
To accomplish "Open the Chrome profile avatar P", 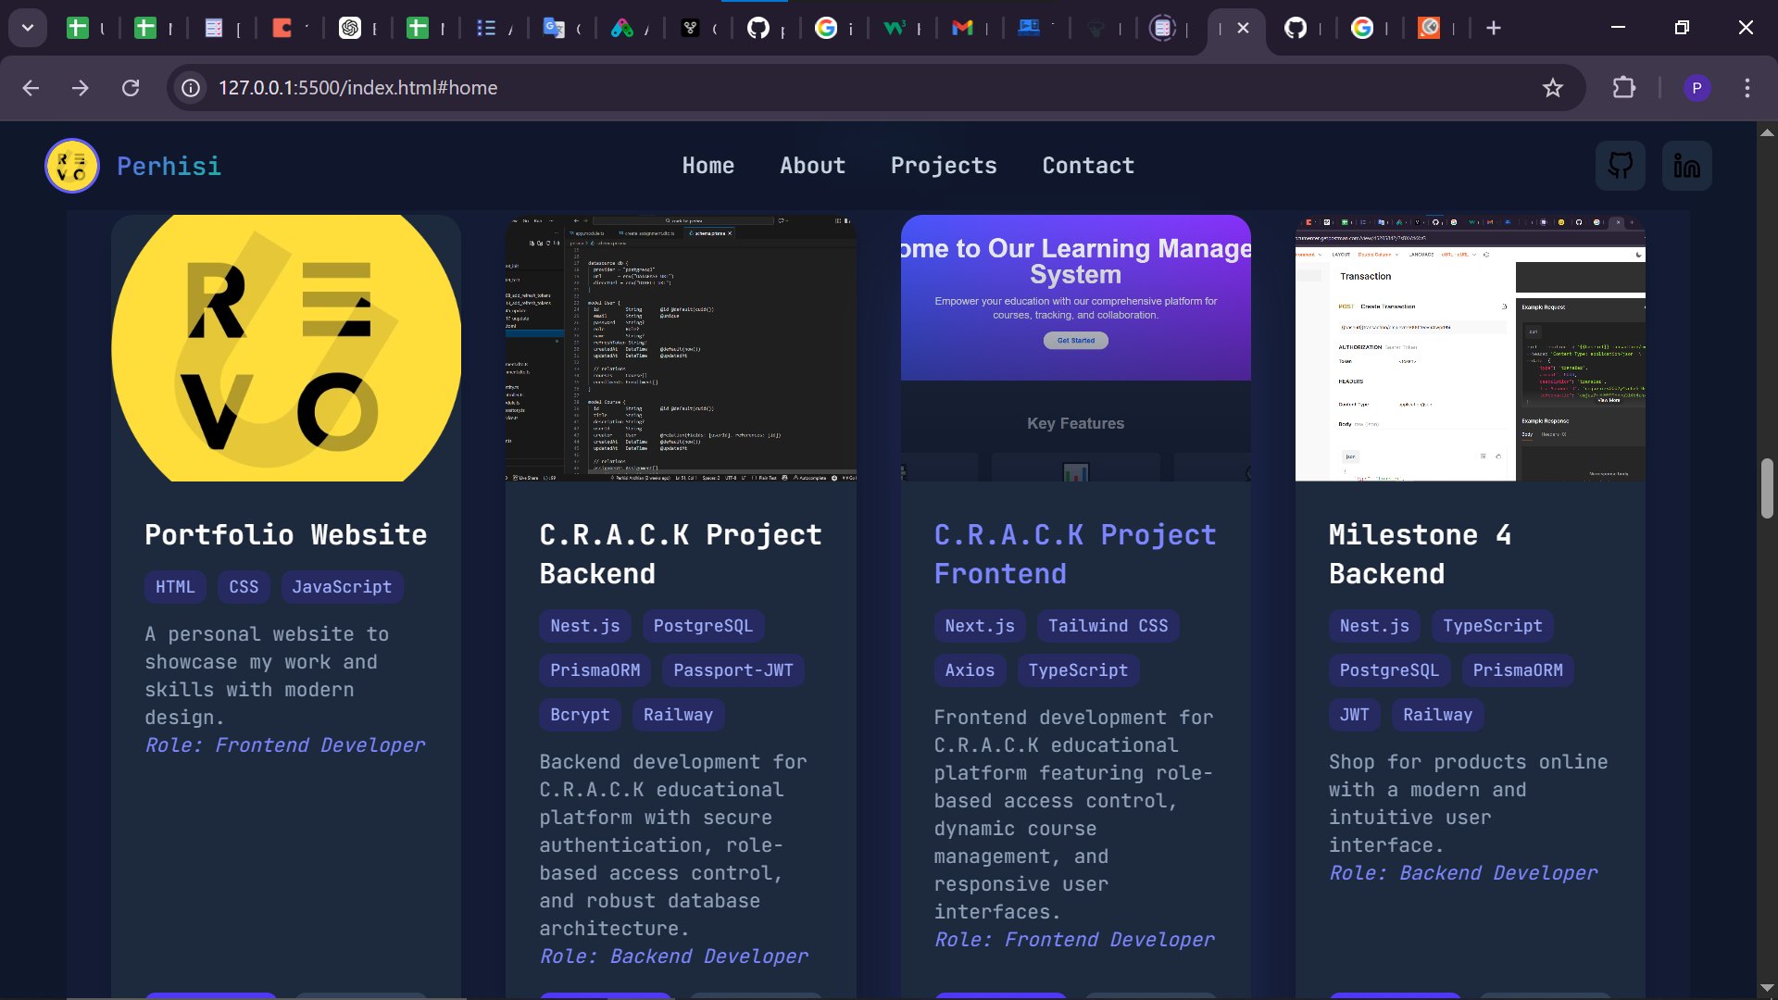I will click(1697, 88).
